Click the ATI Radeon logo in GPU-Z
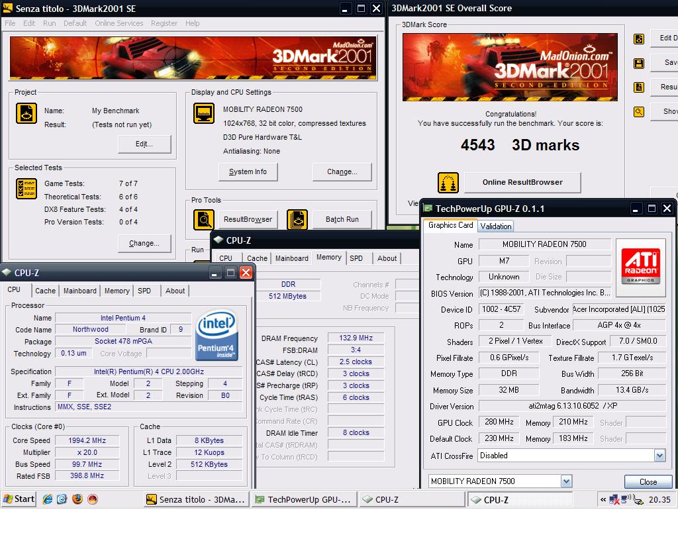Viewport: 678px width, 543px height. [x=640, y=267]
